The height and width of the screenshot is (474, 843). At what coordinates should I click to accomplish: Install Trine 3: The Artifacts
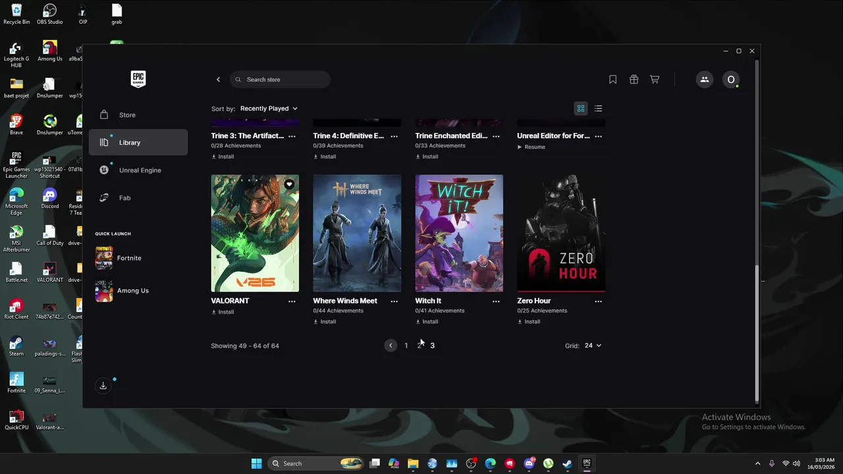coord(223,157)
